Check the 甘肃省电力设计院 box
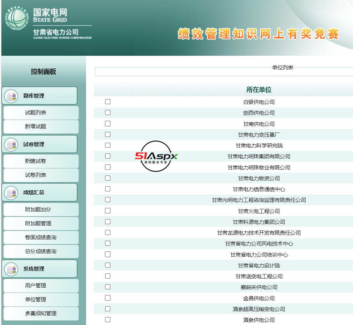Image resolution: width=353 pixels, height=325 pixels. [x=108, y=265]
